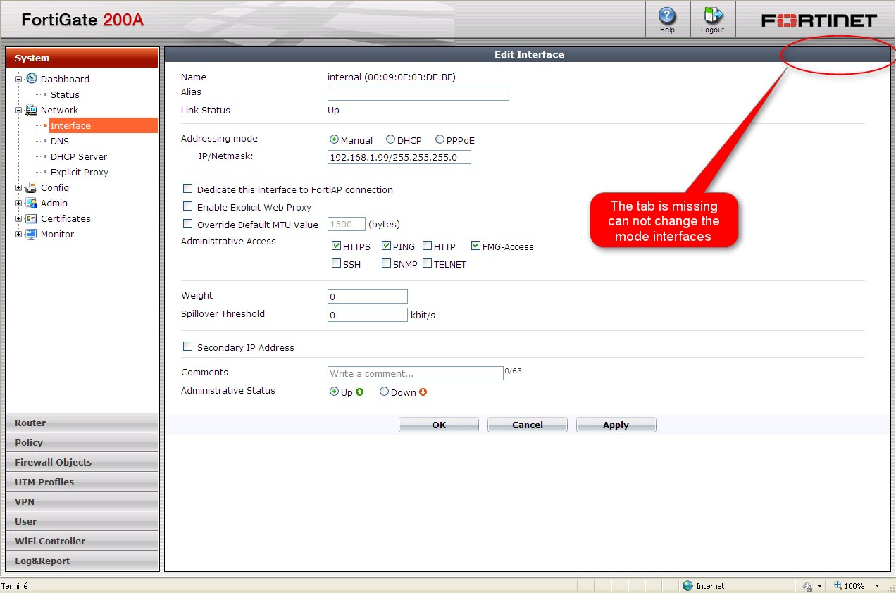Click the Help icon
The height and width of the screenshot is (593, 896).
[666, 15]
